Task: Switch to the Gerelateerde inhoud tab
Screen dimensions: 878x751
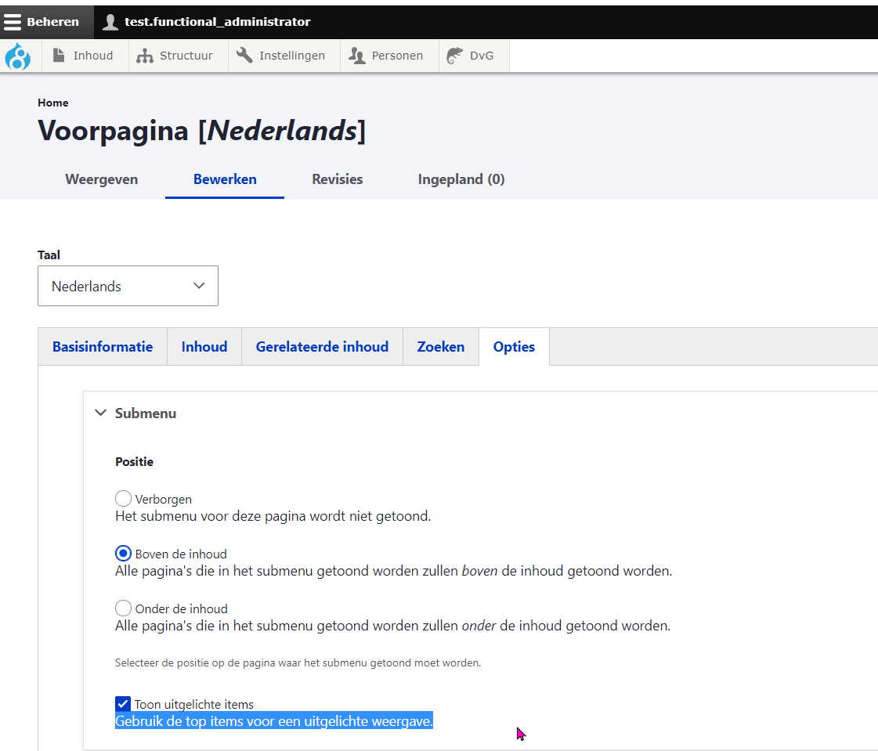Action: pos(322,347)
